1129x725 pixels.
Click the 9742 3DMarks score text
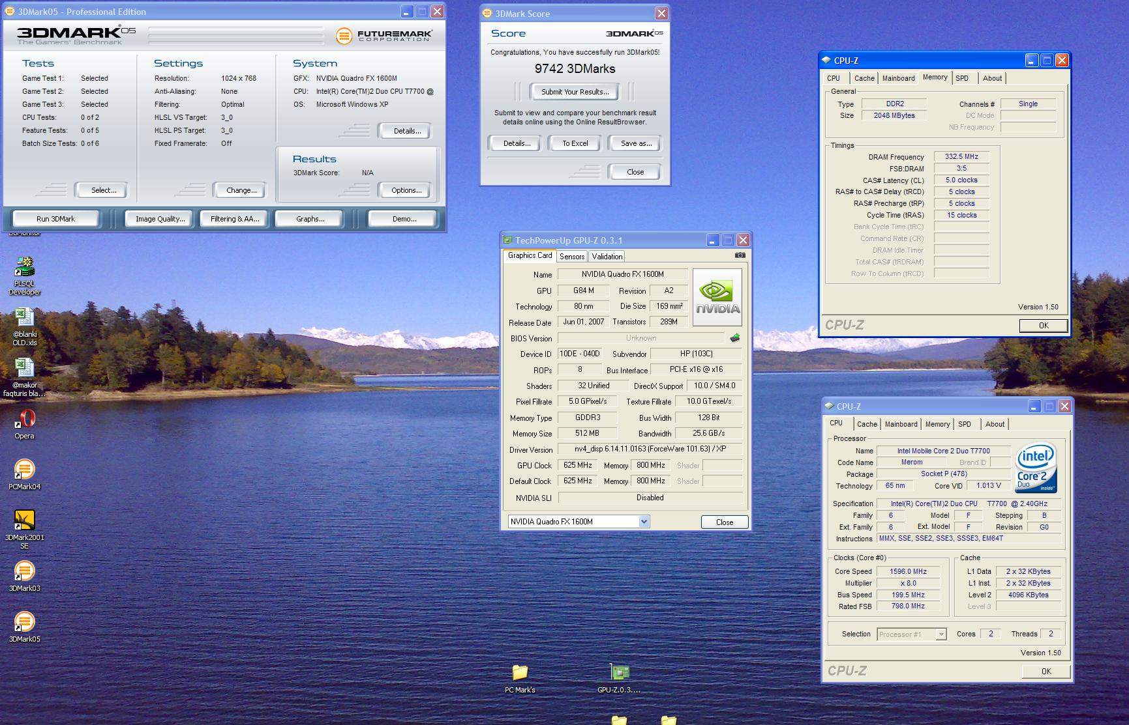coord(575,68)
